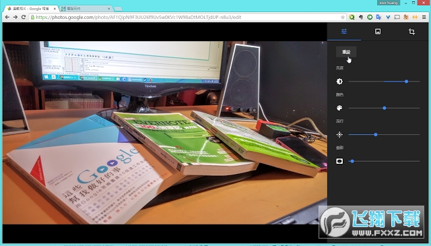The height and width of the screenshot is (246, 431).
Task: Switch to the second browser tab
Action: (86, 9)
